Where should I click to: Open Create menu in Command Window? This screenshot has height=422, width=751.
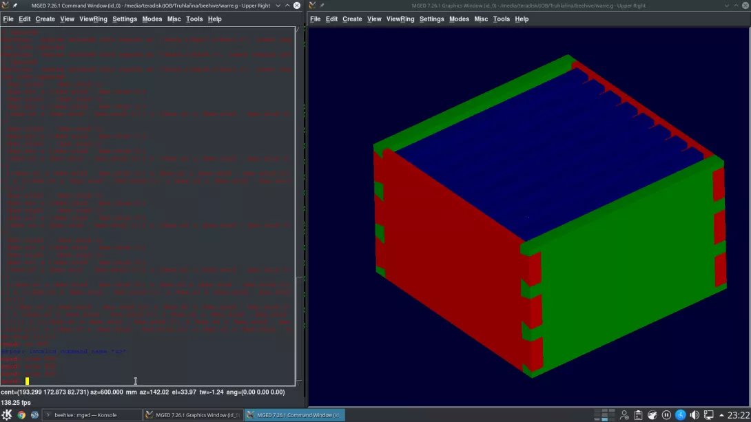(45, 19)
